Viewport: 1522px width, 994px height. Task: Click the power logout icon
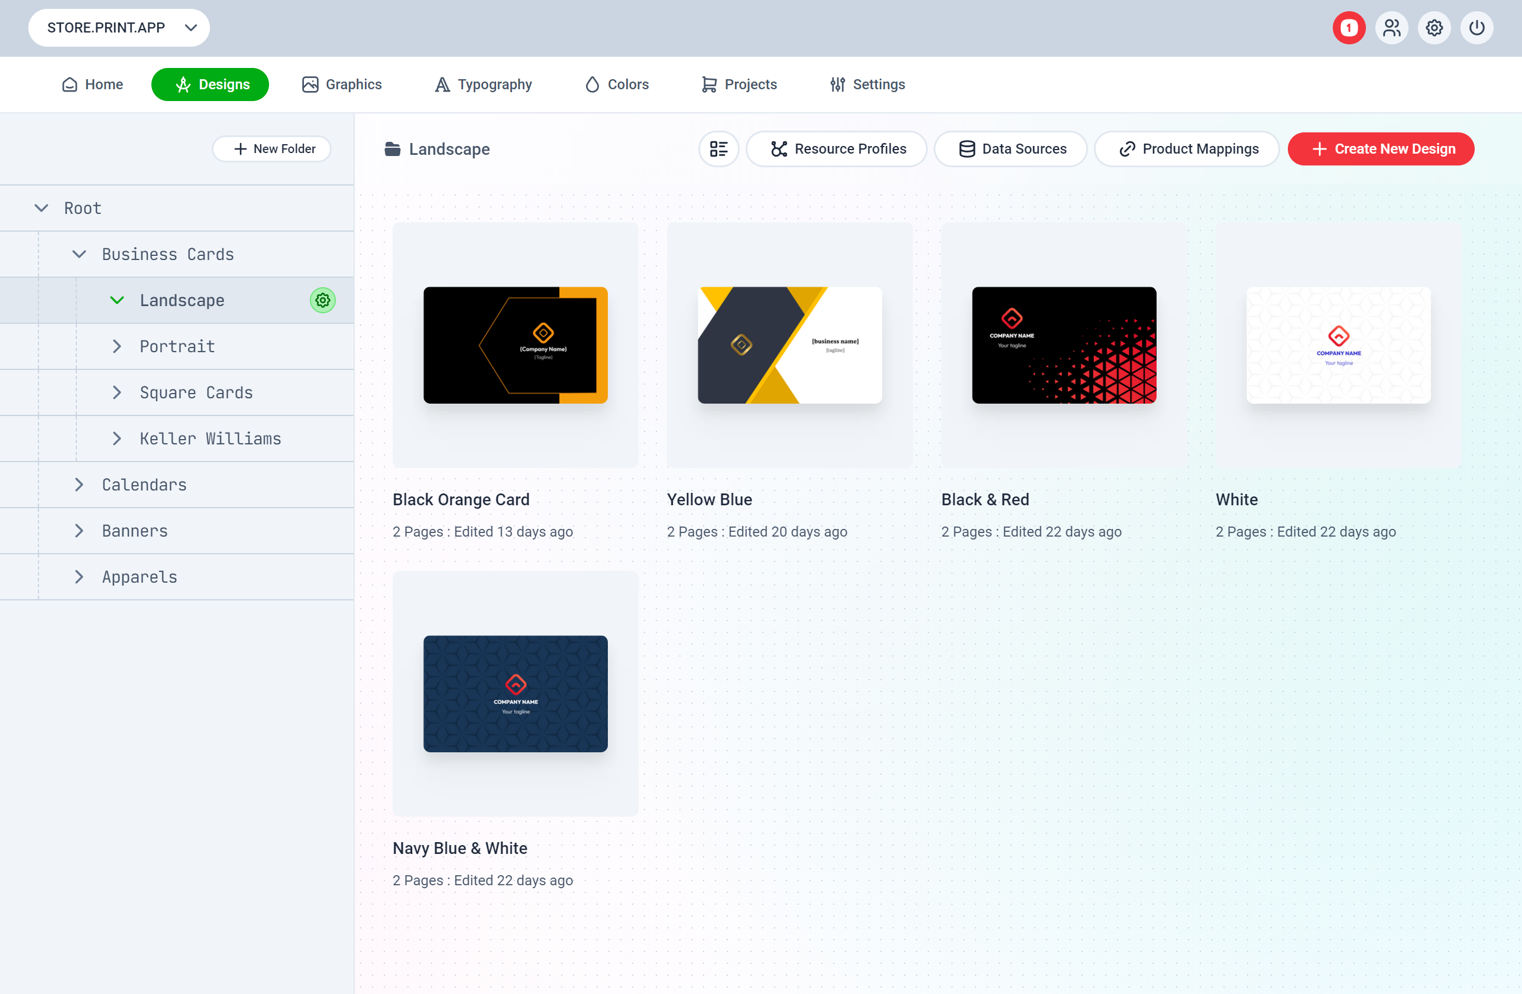(x=1476, y=28)
